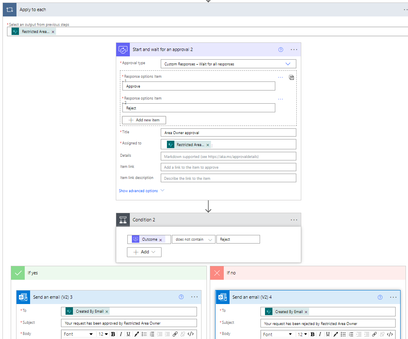Open Font dropdown in email 4 body
Screen dimensions: 408x339
point(278,334)
